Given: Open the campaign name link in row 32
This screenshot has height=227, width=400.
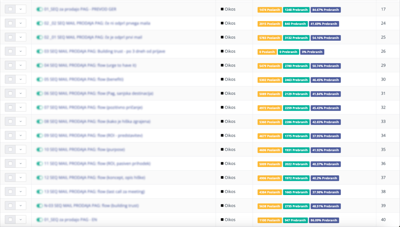Looking at the screenshot, I should [93, 108].
